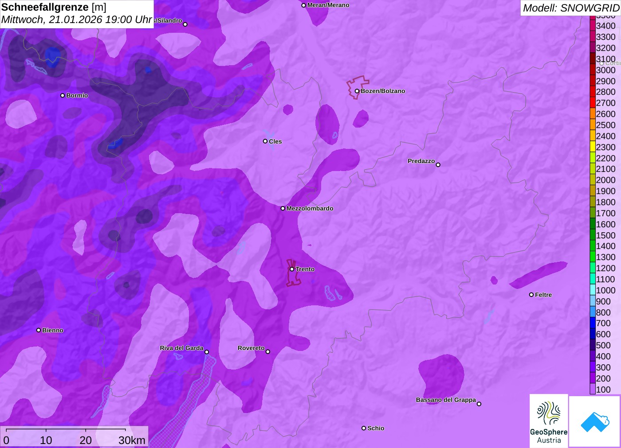This screenshot has width=621, height=448.
Task: Click the Bassano del Grappa label
Action: coord(446,400)
